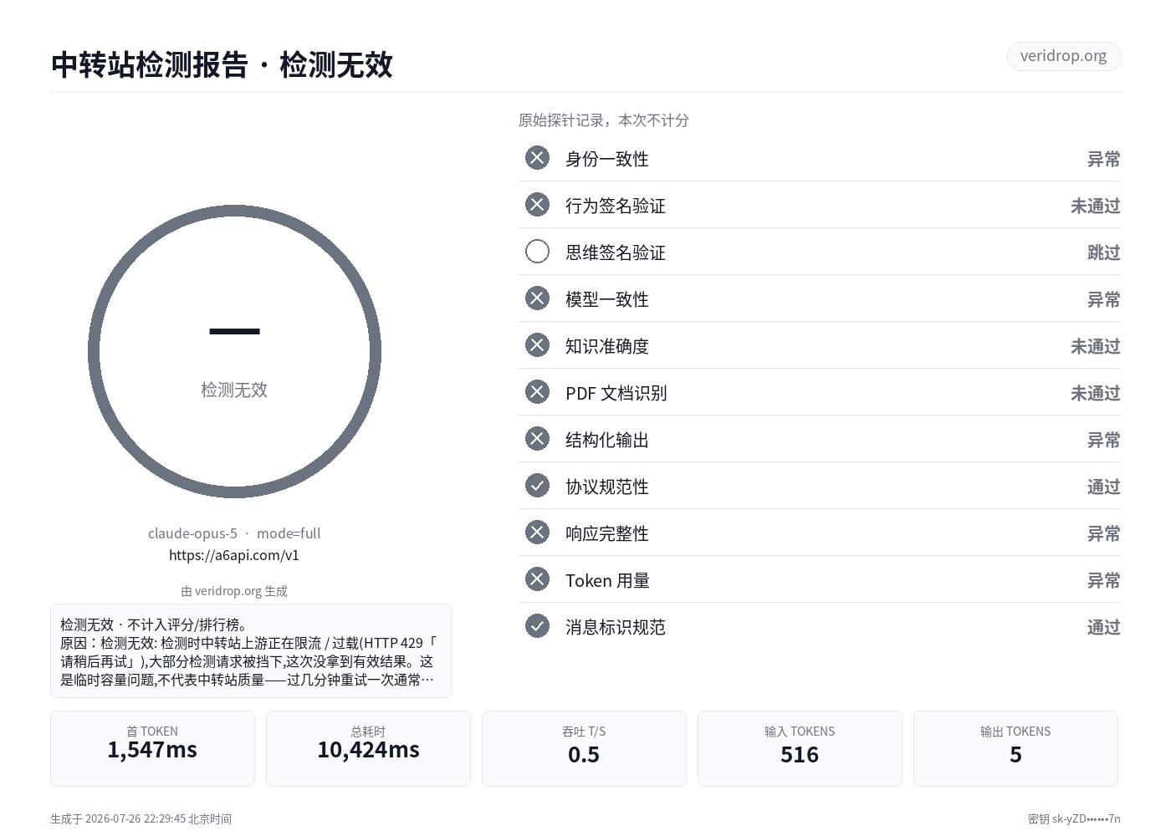
Task: Click the X icon beside 模型一致性
Action: click(x=537, y=298)
